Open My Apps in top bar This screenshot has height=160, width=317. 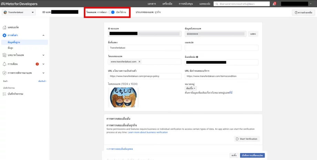click(205, 4)
